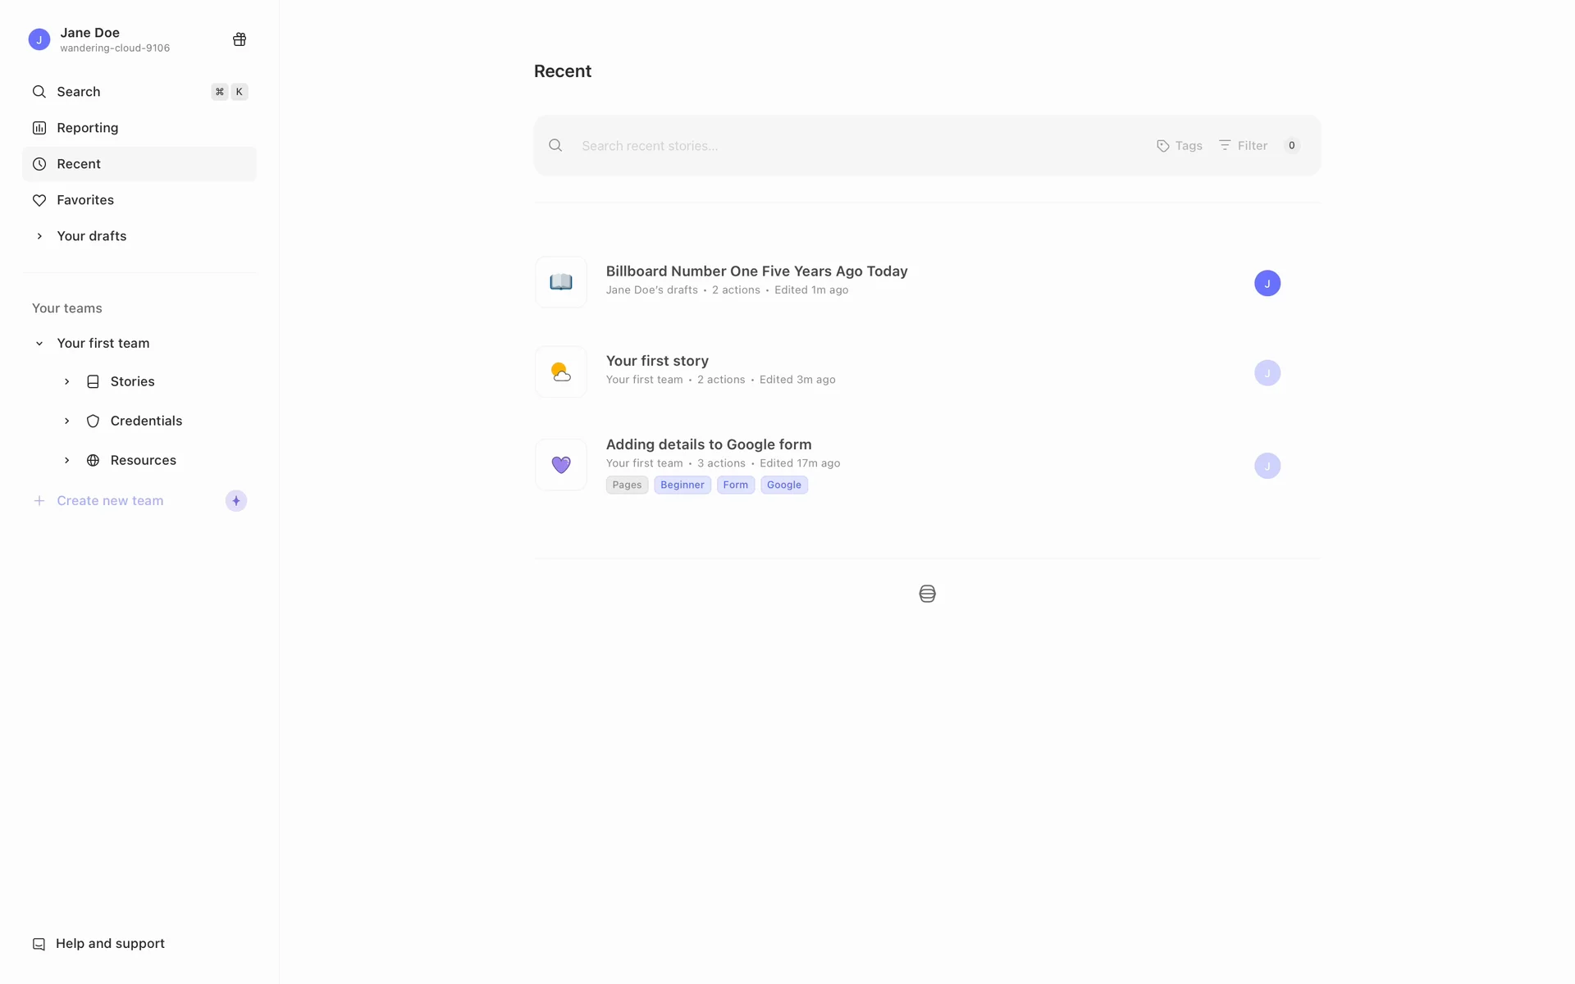1575x984 pixels.
Task: Click the gift icon beside Jane Doe
Action: (x=240, y=39)
